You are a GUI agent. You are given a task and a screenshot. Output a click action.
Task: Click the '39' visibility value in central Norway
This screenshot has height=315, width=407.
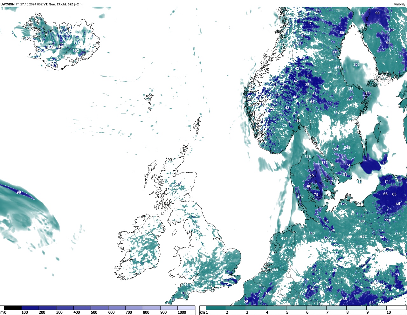307,84
